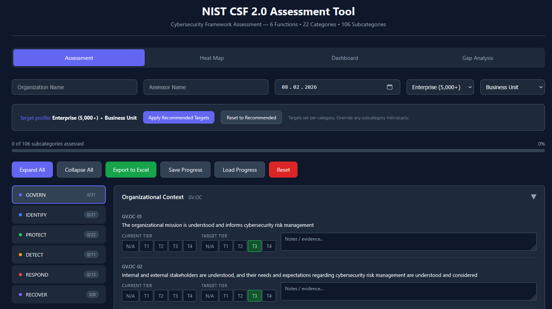Open the Business Unit scope dropdown
The width and height of the screenshot is (552, 309).
click(512, 87)
